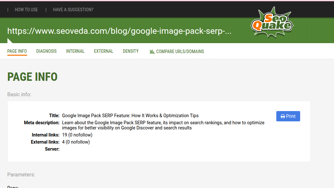The width and height of the screenshot is (334, 188).
Task: Switch to the DIAGNOSIS tab
Action: pos(46,51)
